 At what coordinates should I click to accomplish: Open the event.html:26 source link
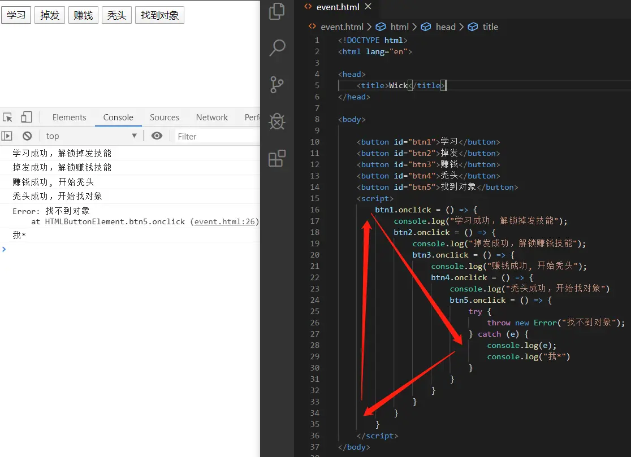click(224, 221)
